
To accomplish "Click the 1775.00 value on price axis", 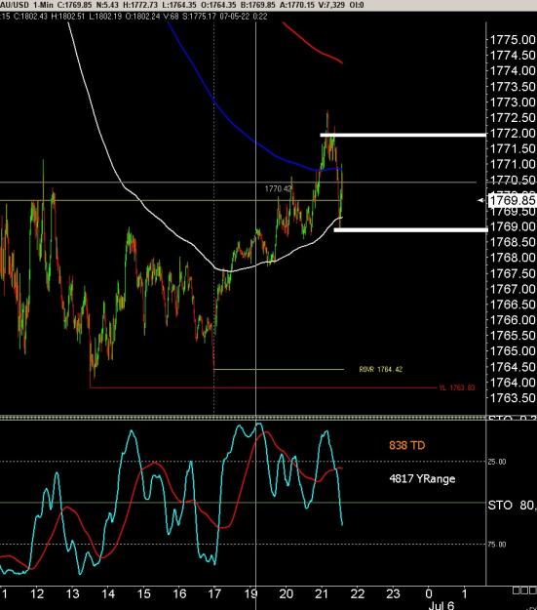I will 513,40.
